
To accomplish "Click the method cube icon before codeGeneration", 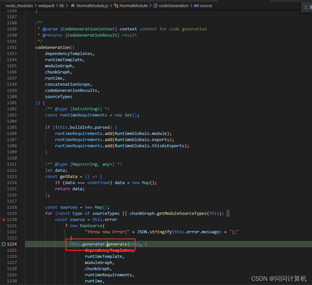I will pyautogui.click(x=155, y=5).
